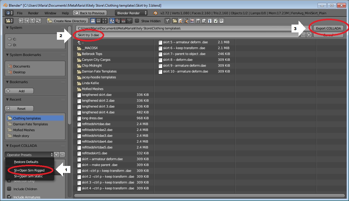The image size is (349, 201).
Task: Open the Operator Presets dropdown
Action: 29,155
